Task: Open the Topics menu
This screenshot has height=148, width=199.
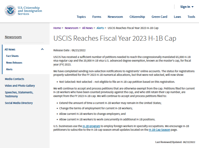Action: [81, 17]
